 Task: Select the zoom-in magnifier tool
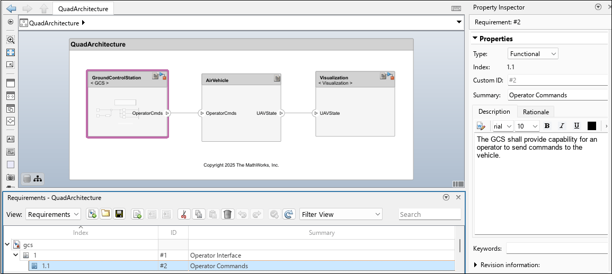coord(11,39)
